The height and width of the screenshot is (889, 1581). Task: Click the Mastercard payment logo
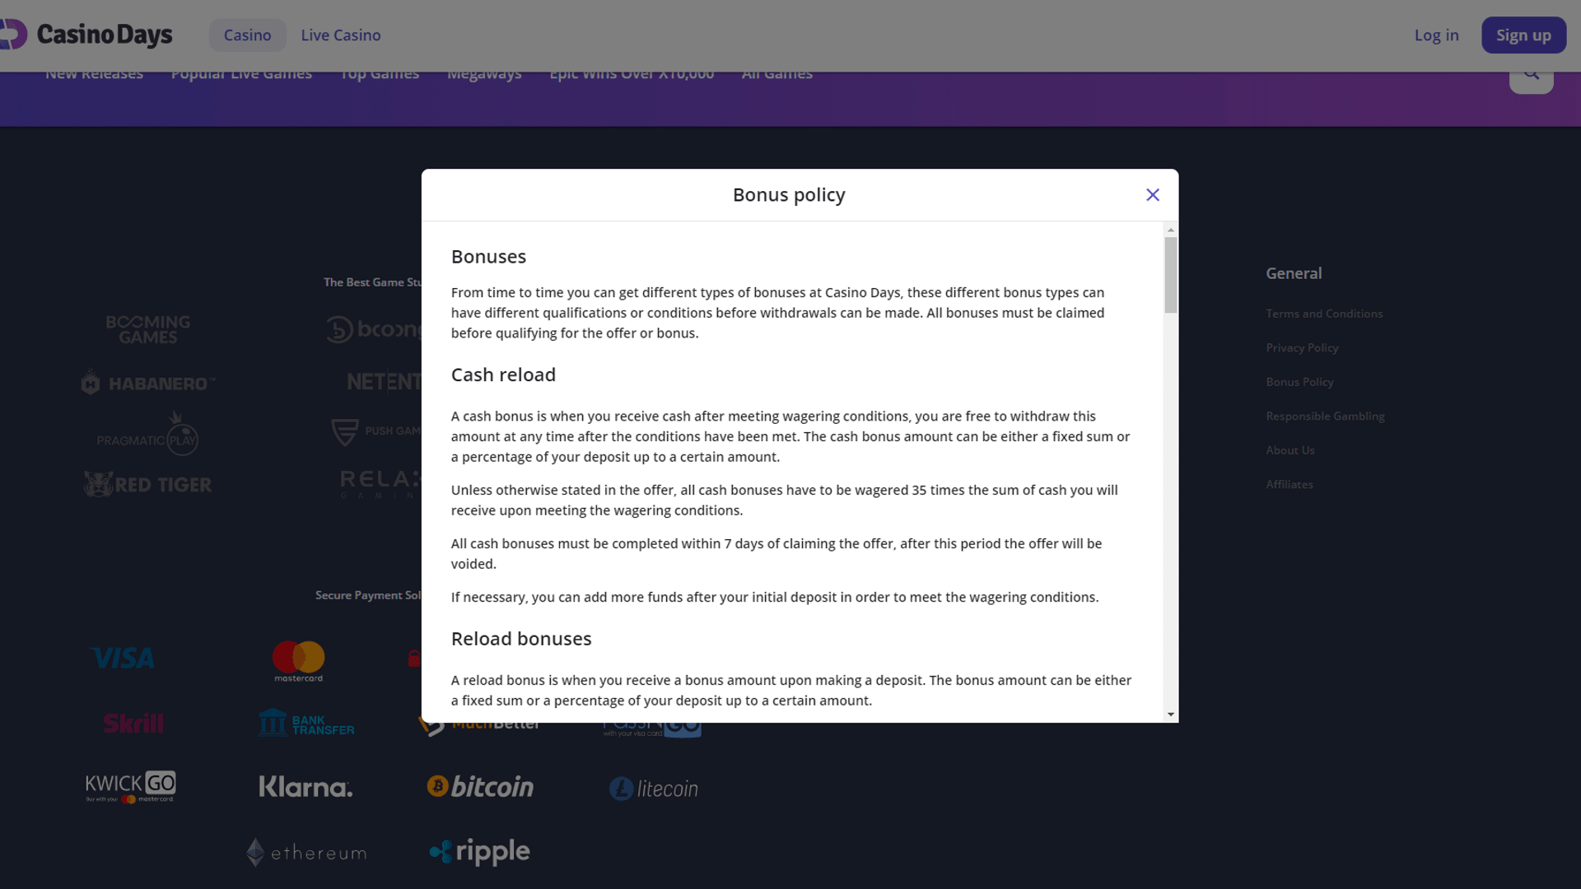(298, 661)
